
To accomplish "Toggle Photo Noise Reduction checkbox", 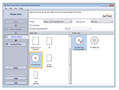I will (31, 29).
